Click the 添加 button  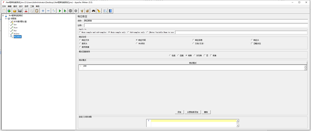179,112
